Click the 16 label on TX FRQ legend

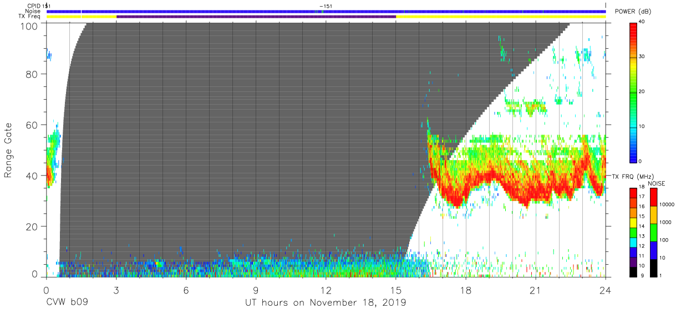click(642, 206)
